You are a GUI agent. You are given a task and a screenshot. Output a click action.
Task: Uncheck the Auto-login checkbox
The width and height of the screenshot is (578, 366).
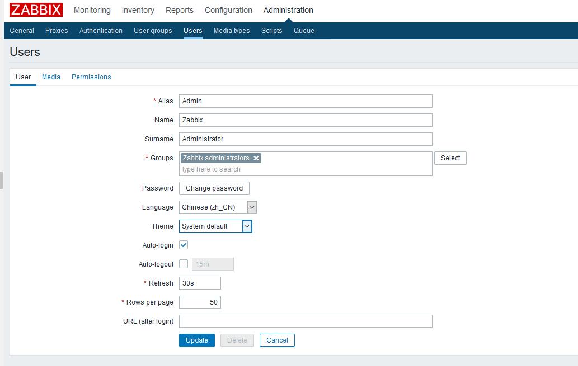pyautogui.click(x=184, y=245)
